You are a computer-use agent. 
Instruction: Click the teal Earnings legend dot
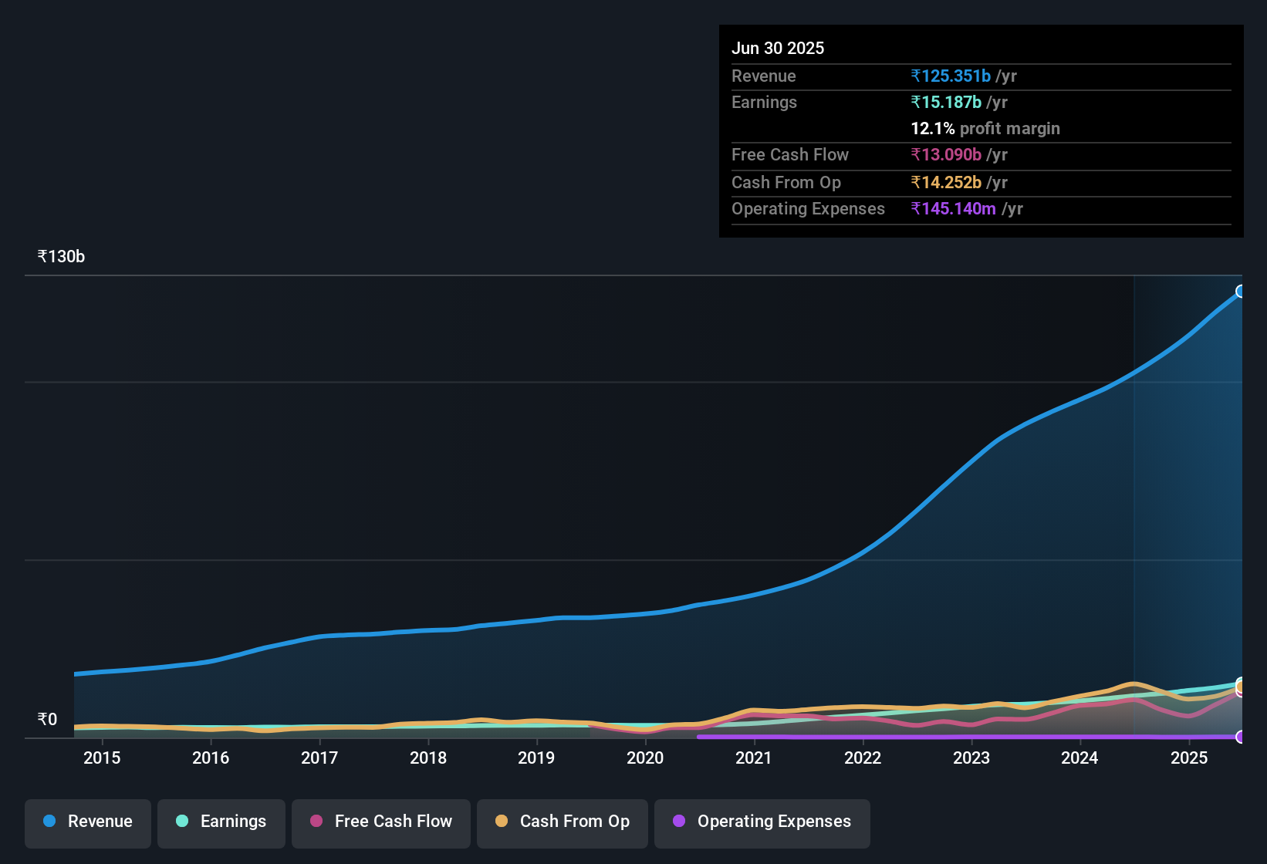click(x=182, y=822)
